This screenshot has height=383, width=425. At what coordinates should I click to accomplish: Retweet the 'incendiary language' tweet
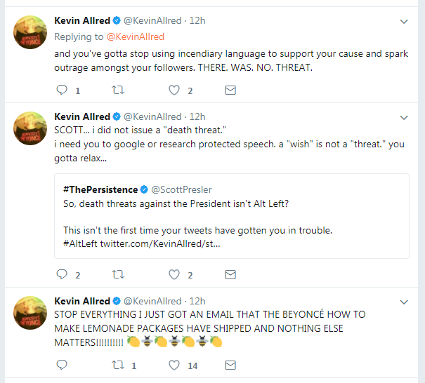pyautogui.click(x=118, y=90)
